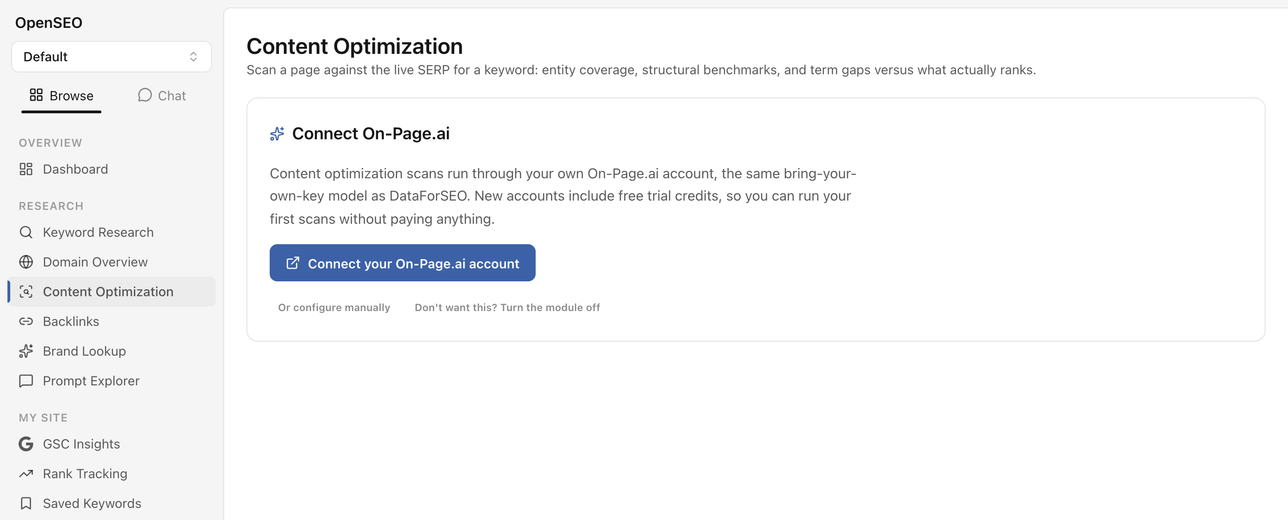Click the Connect On-Page.ai card heading

(x=371, y=133)
